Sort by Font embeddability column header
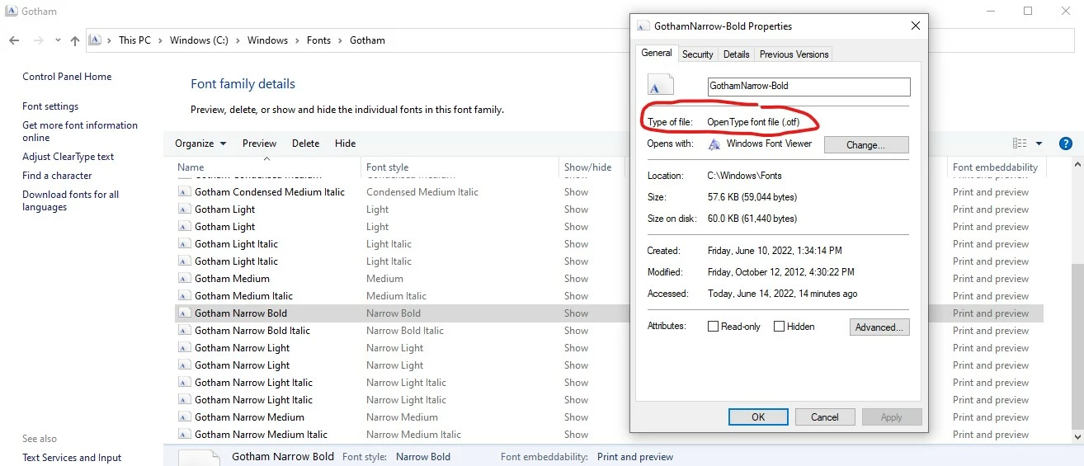Screen dimensions: 1084x466 (996, 167)
